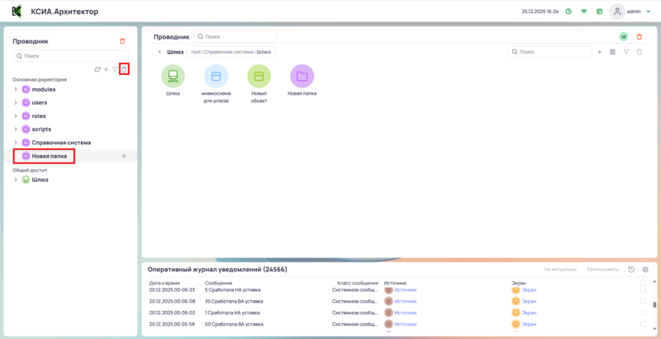The image size is (661, 339).
Task: Click the red-outlined trash icon above the folder tree
Action: point(124,69)
